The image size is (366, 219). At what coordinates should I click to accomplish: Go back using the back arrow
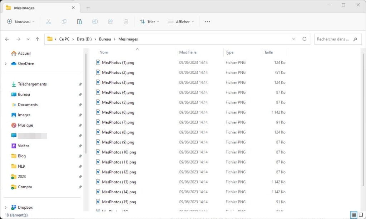(7, 39)
